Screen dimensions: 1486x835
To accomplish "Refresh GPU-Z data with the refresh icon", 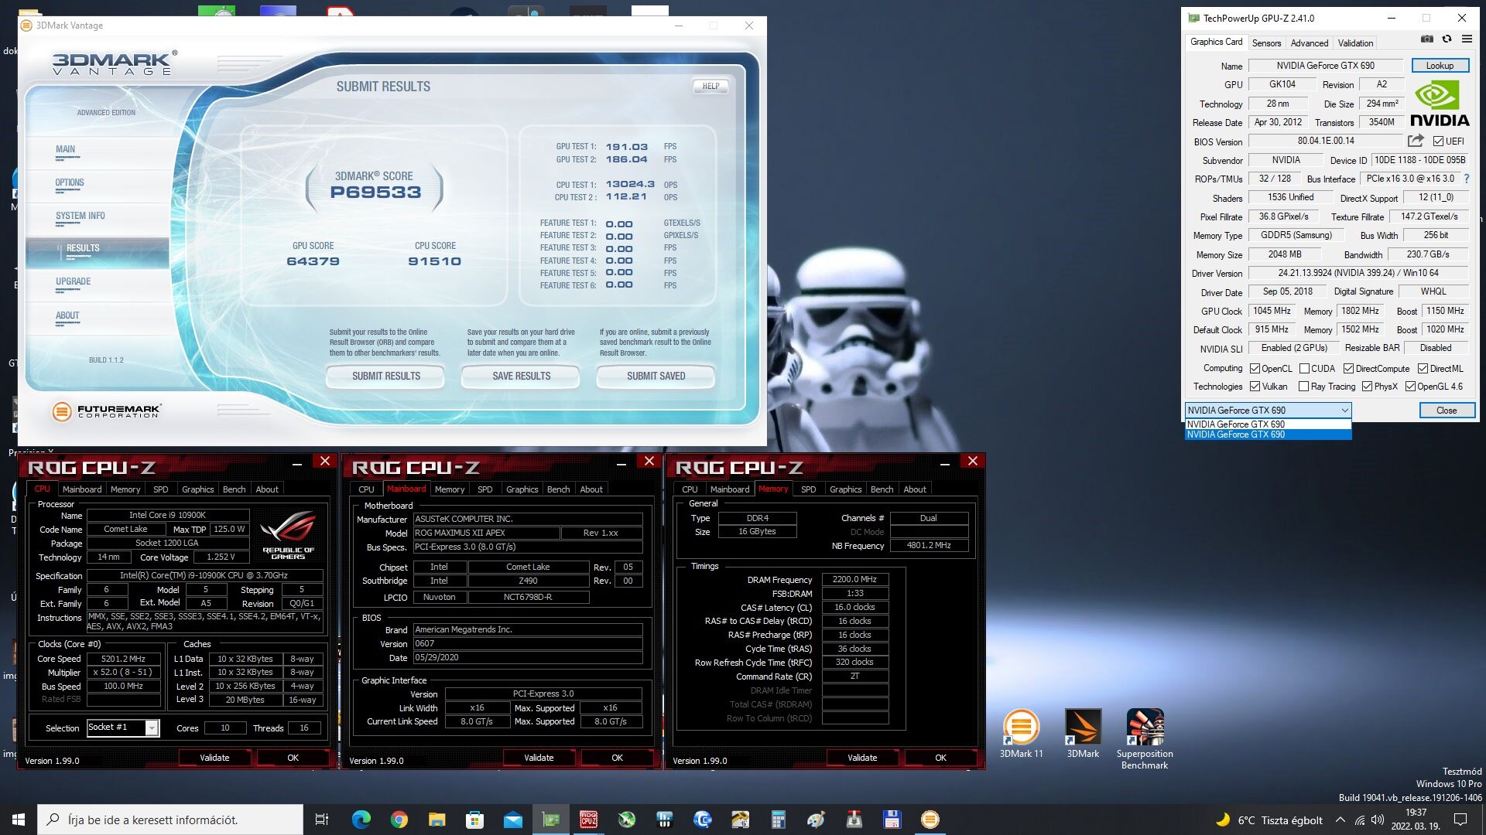I will [1447, 39].
